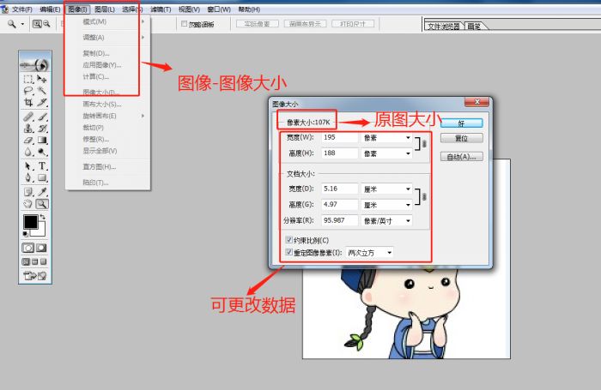Select the Pen tool
601x390 pixels.
coord(28,177)
